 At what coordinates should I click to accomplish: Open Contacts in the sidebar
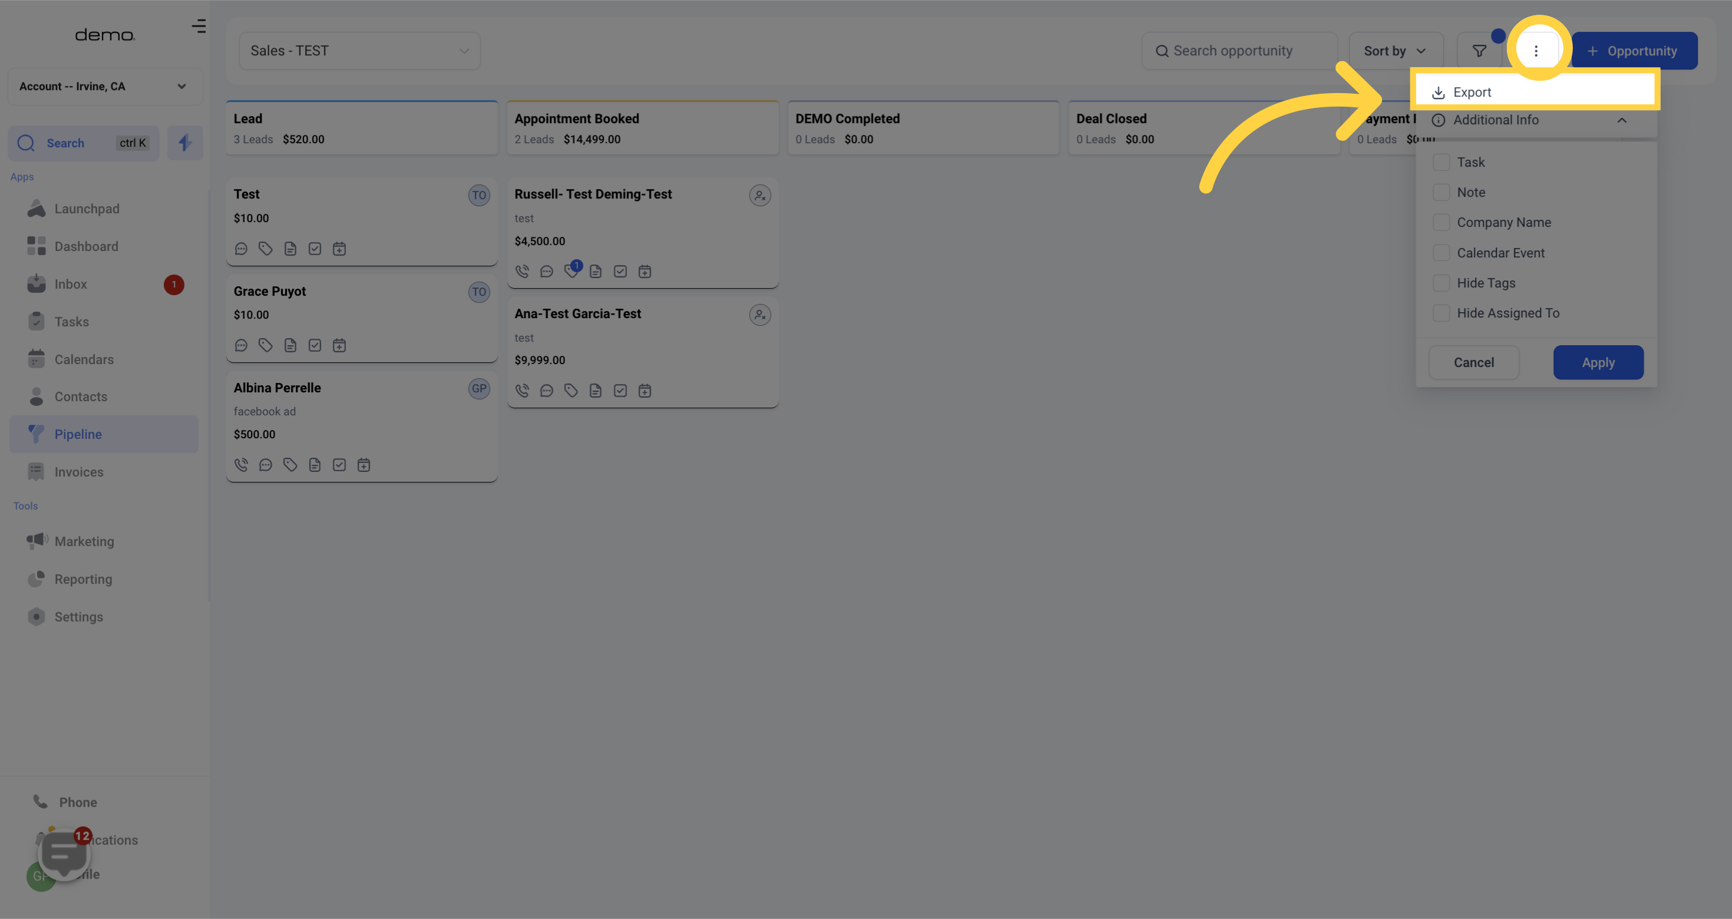click(81, 396)
